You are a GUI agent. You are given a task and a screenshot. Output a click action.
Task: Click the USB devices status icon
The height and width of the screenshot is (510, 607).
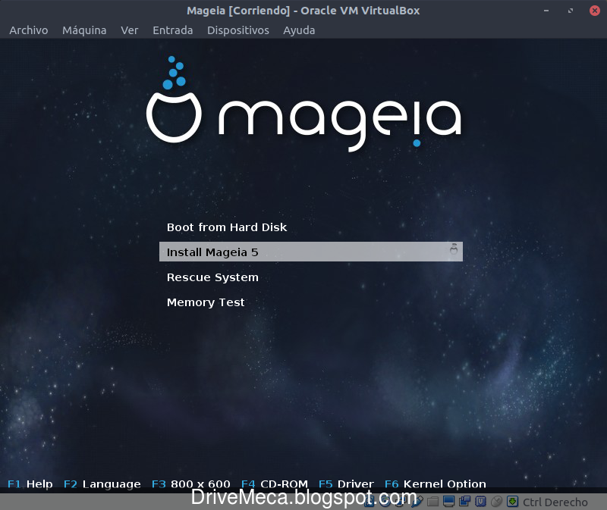415,502
